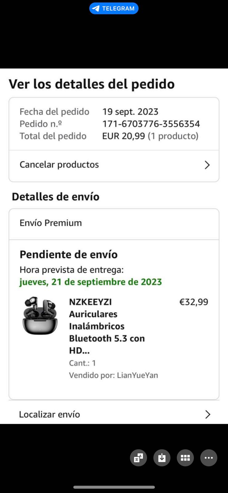Tap the order date 19 sept. 2023
Screen dimensions: 228x493
pos(130,112)
